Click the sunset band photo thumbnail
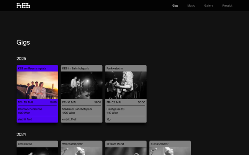 37,85
